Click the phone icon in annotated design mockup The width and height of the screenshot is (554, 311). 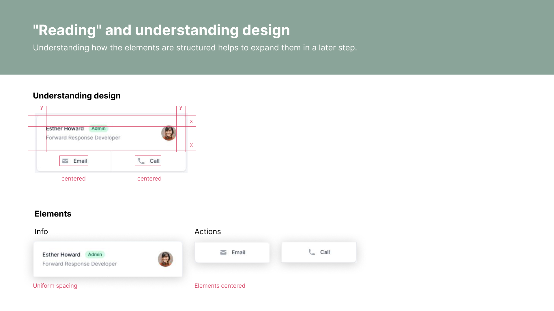click(x=141, y=161)
